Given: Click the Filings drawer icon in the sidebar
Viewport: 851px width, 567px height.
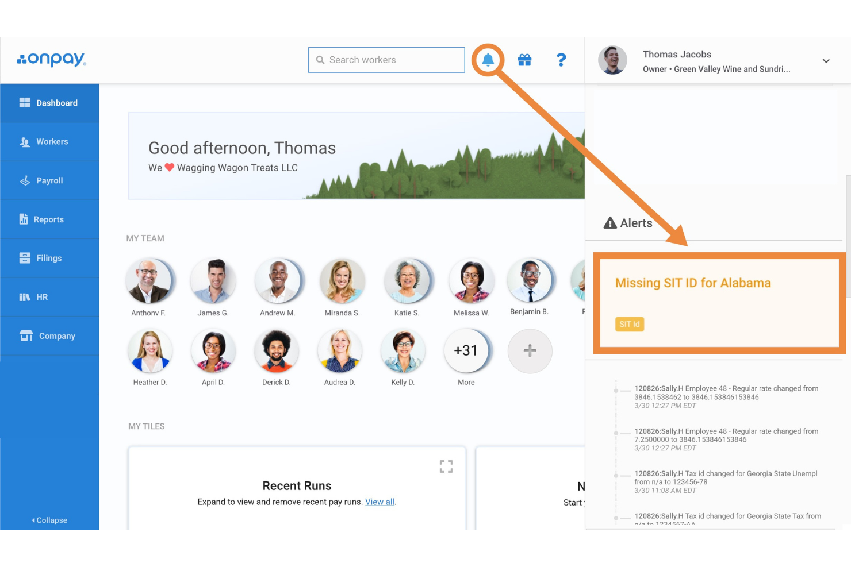Looking at the screenshot, I should point(25,258).
